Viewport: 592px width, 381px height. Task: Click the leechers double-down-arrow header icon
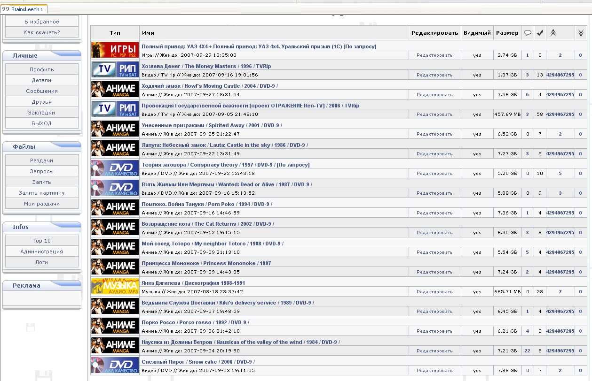pos(581,33)
